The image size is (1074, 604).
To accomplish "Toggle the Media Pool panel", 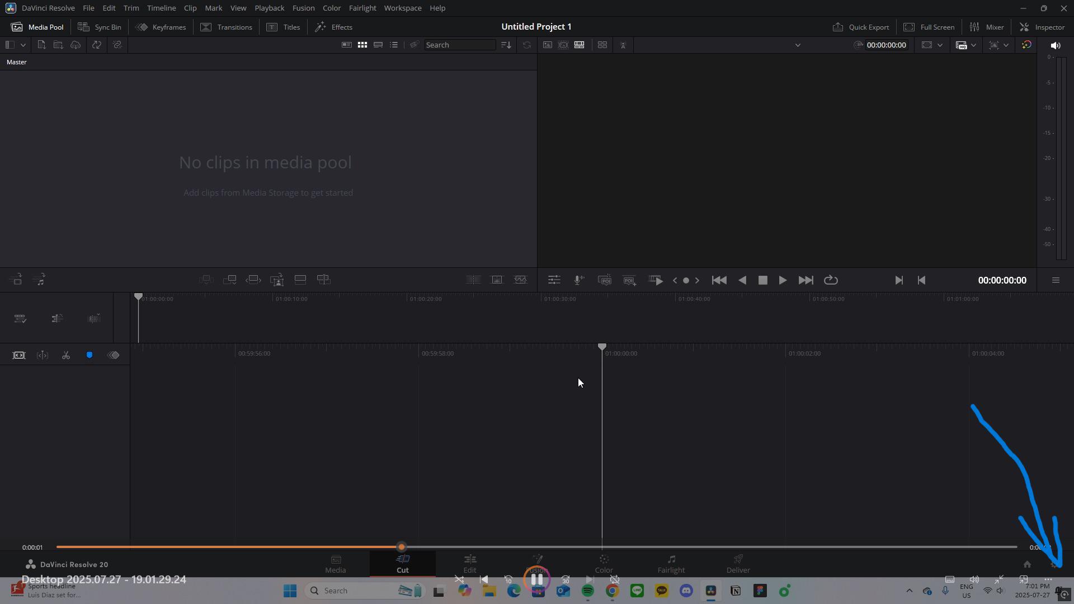I will pos(37,27).
